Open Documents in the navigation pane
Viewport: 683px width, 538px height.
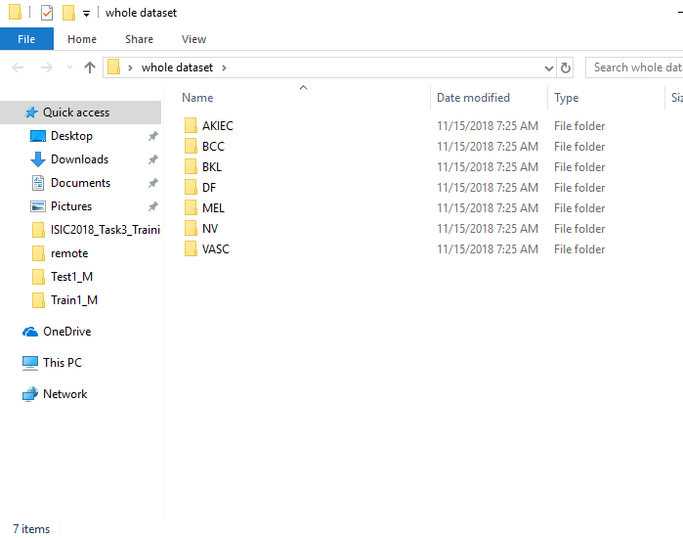click(80, 183)
